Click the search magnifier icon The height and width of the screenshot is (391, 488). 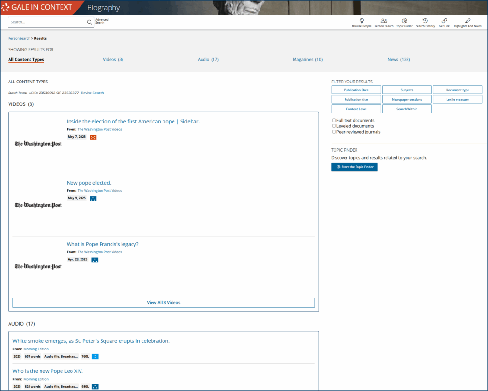pos(89,22)
